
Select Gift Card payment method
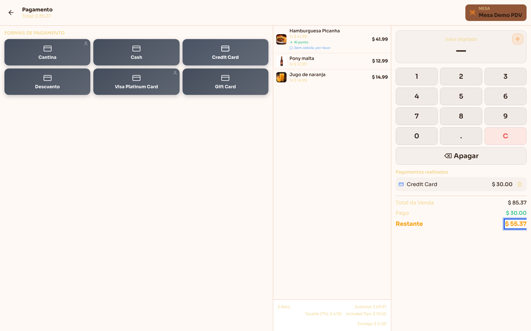pos(225,82)
